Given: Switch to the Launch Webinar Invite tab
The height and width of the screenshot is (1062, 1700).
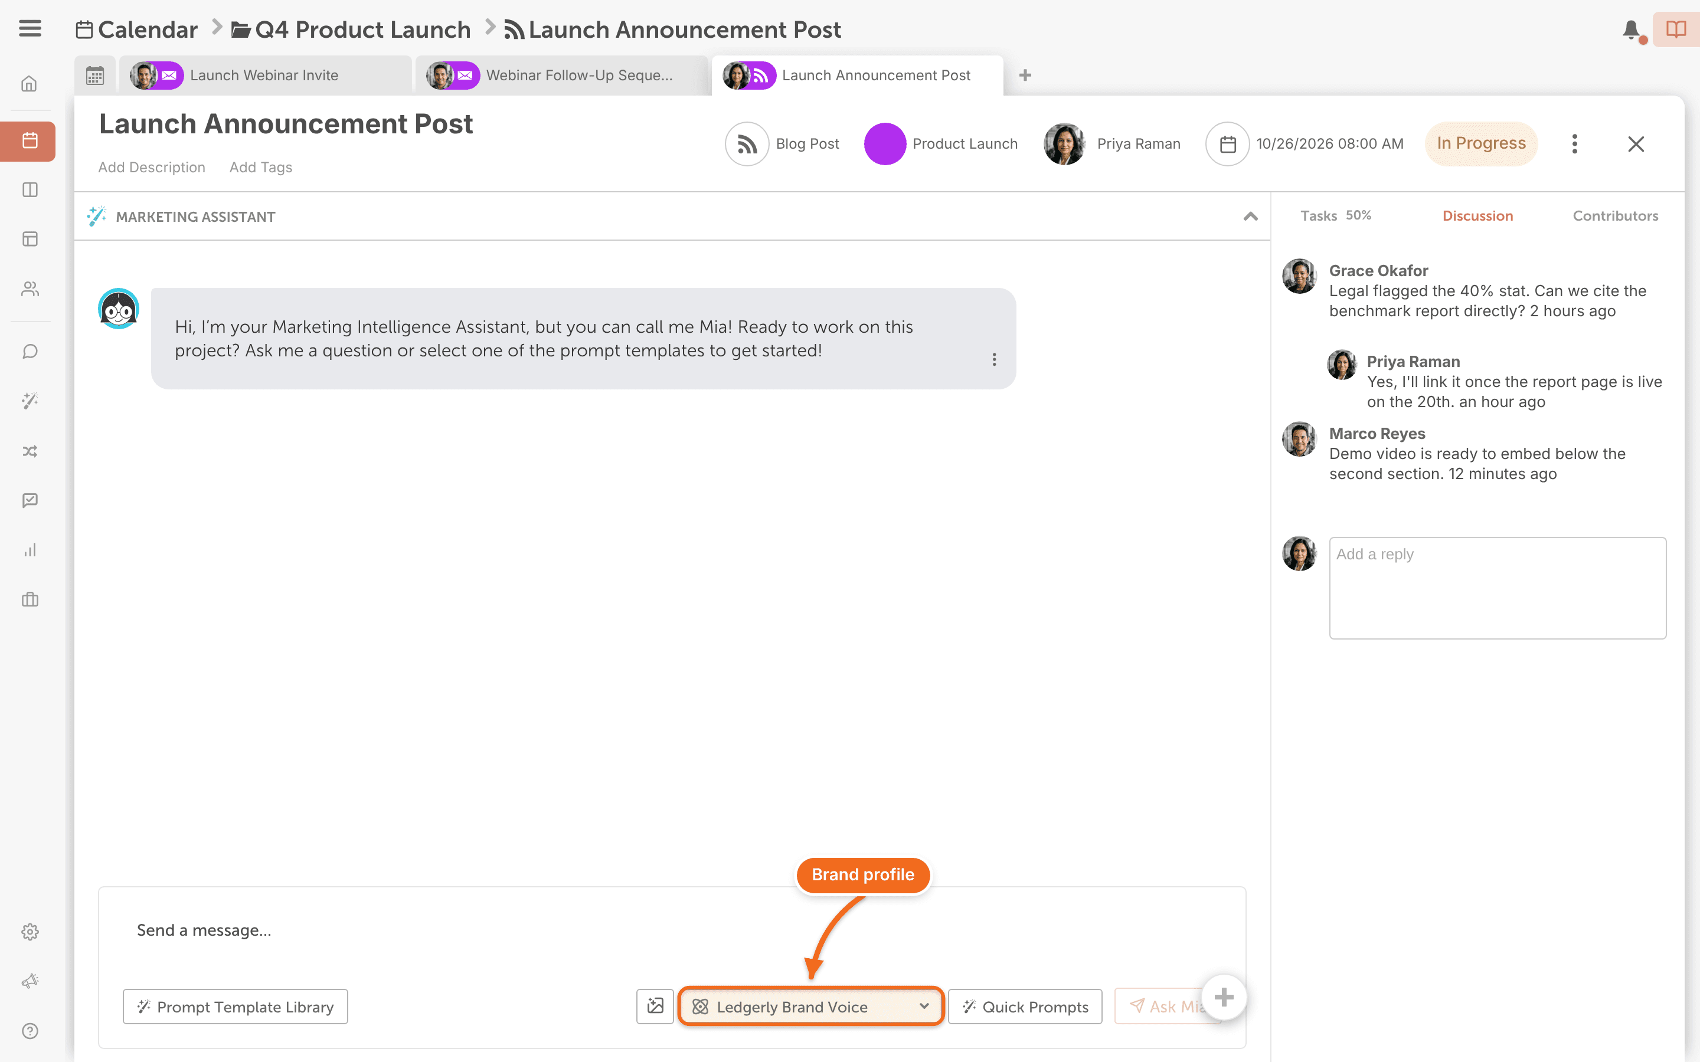Looking at the screenshot, I should (x=266, y=75).
